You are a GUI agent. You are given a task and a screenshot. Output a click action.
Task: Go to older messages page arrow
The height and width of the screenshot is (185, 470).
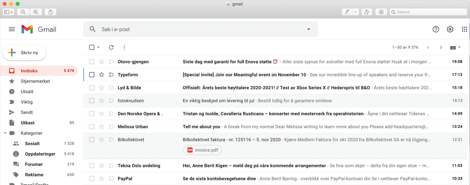441,47
